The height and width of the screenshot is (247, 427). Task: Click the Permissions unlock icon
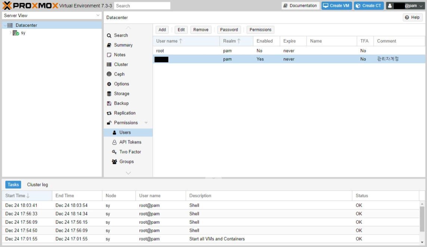click(109, 123)
